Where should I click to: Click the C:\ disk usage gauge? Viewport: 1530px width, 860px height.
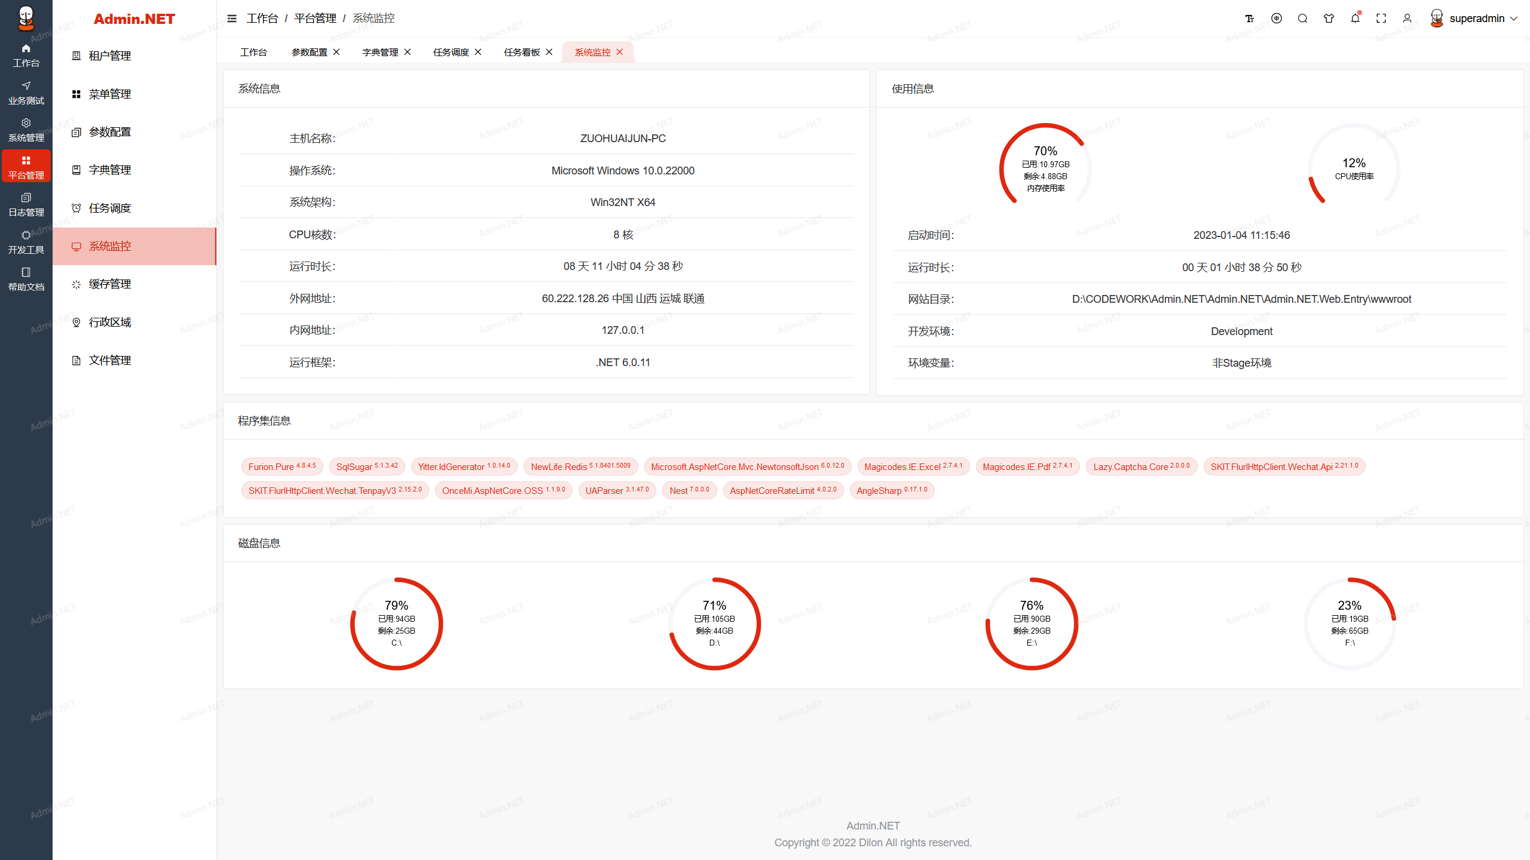(x=396, y=623)
